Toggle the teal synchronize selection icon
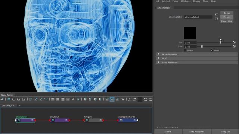Viewport: 239px width, 134px height. click(9, 99)
